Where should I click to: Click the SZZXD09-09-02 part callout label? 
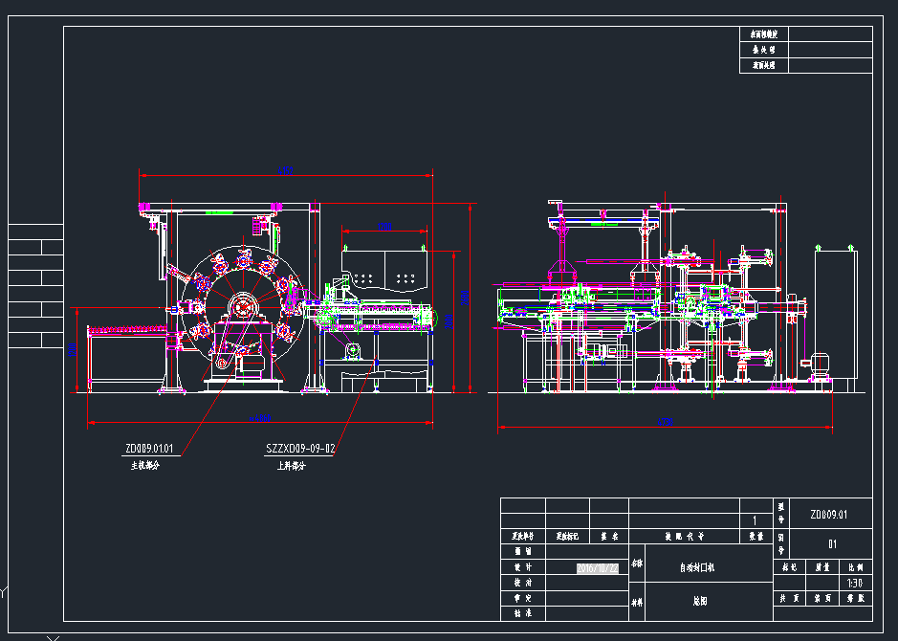(x=300, y=449)
